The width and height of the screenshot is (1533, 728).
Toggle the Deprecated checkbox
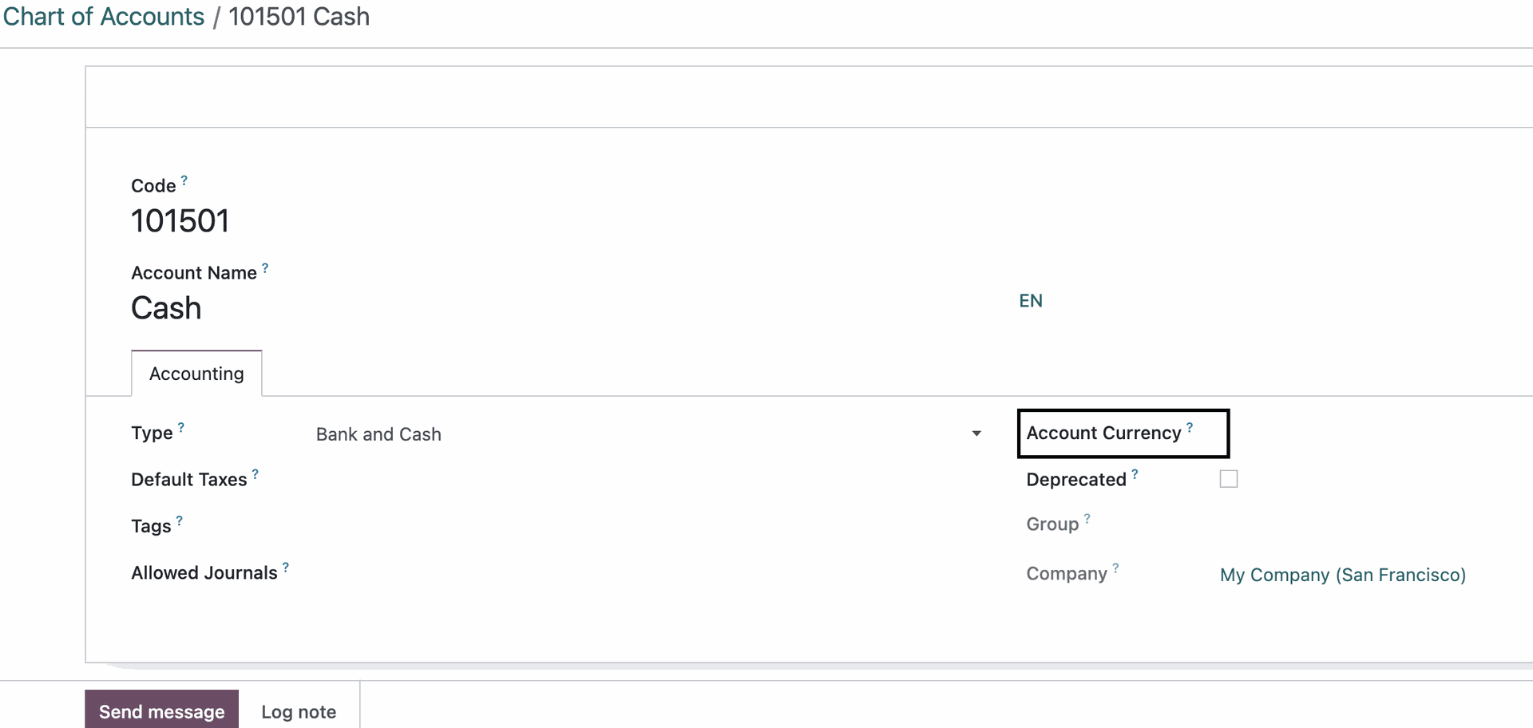click(x=1229, y=479)
